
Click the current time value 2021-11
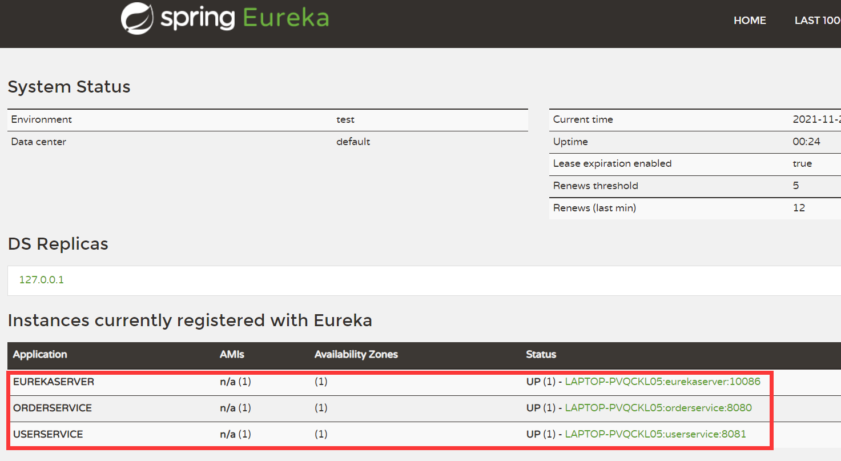(817, 119)
